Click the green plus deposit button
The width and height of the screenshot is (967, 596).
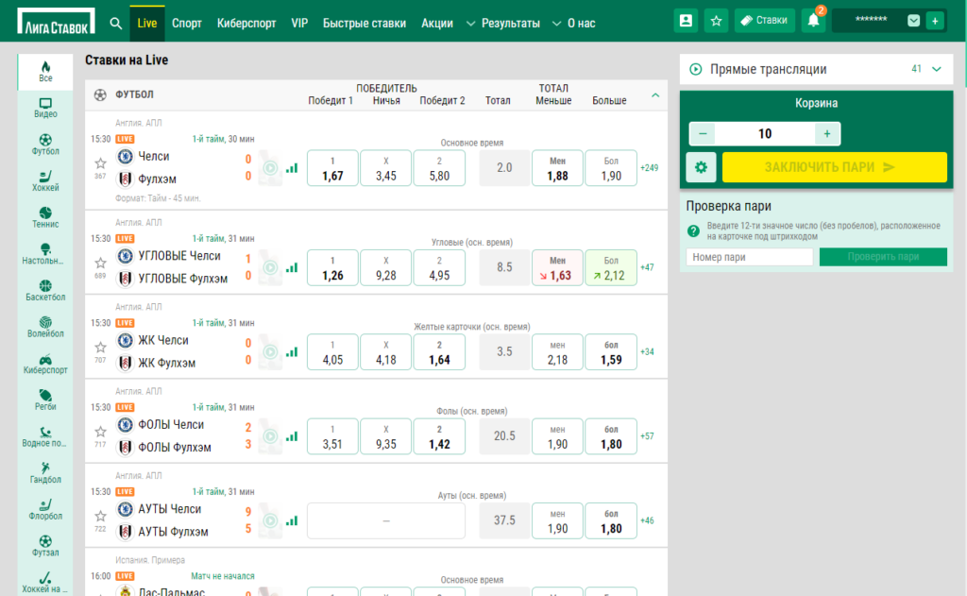935,21
